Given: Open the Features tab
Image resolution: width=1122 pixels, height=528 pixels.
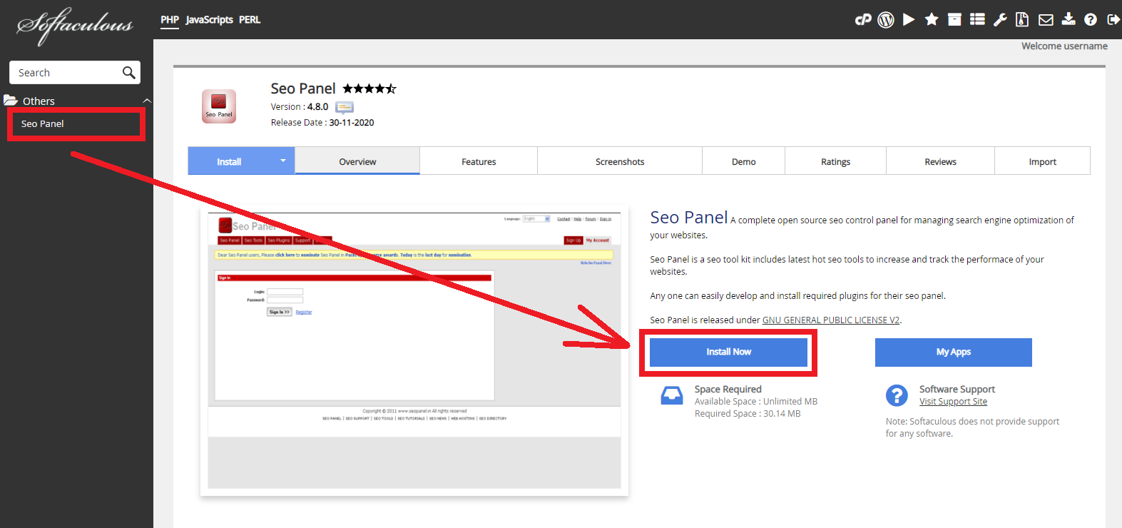Looking at the screenshot, I should [x=479, y=161].
